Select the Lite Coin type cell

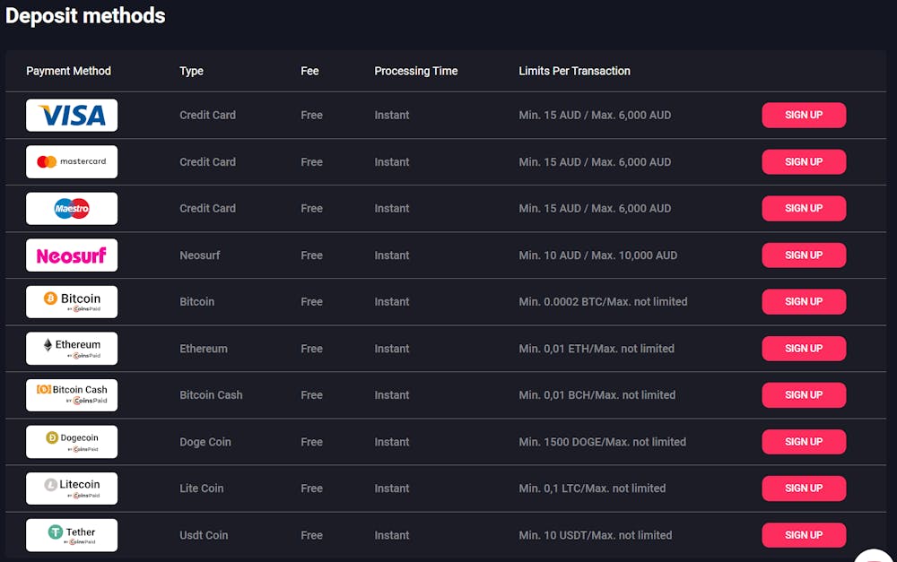pyautogui.click(x=201, y=489)
